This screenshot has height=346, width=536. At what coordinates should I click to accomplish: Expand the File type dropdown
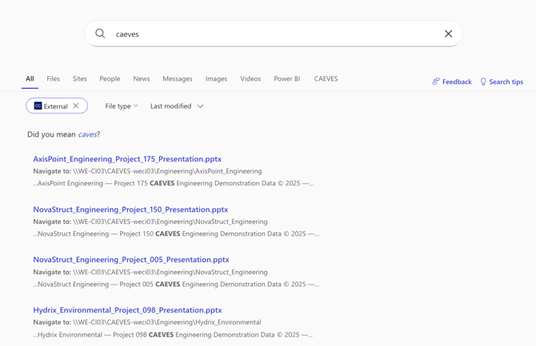tap(122, 105)
